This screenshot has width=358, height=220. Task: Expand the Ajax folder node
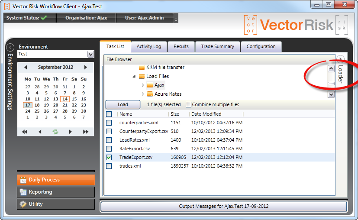pyautogui.click(x=143, y=85)
